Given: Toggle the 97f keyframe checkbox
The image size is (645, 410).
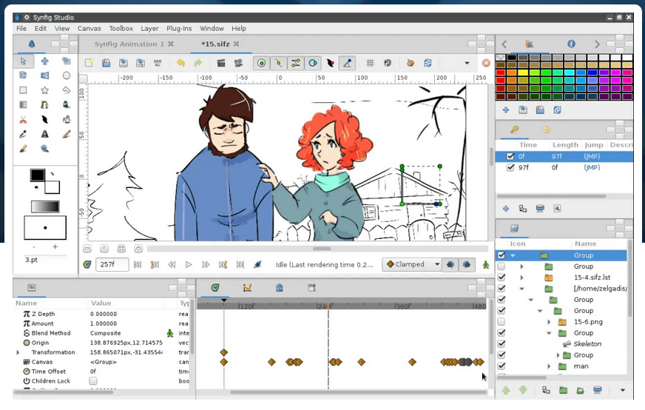Looking at the screenshot, I should [510, 167].
